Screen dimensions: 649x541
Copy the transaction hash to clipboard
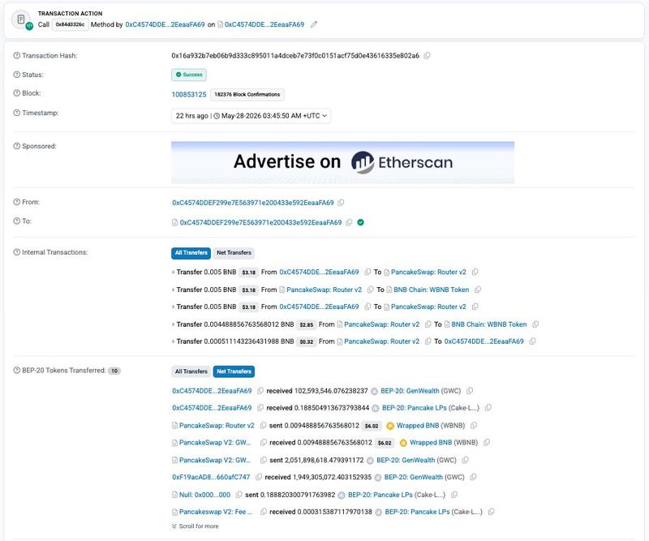(x=428, y=55)
